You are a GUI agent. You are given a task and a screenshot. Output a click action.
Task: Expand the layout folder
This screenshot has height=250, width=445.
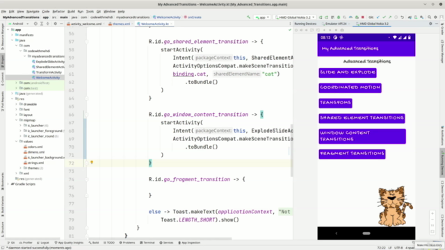click(17, 115)
